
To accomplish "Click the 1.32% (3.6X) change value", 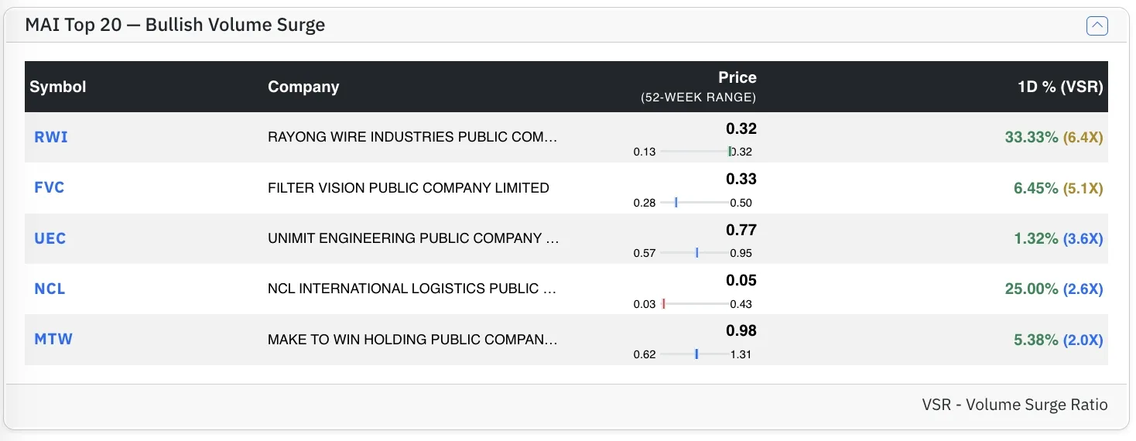I will coord(1059,238).
